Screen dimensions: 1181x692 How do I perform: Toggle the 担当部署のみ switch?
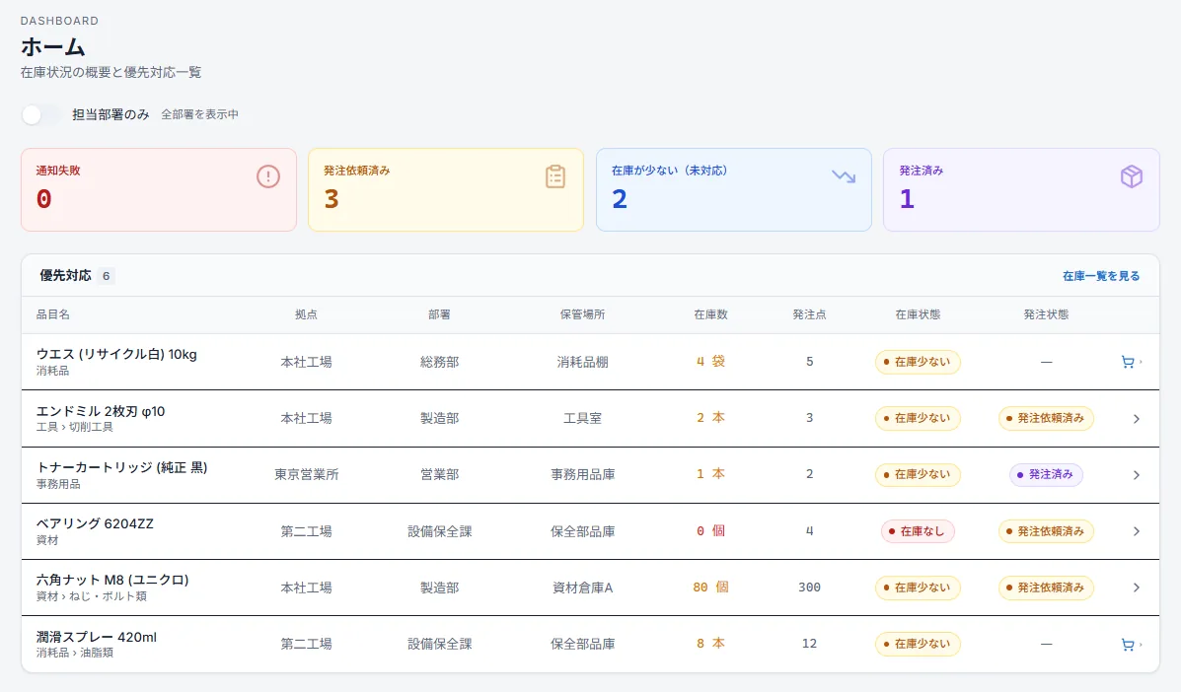(x=41, y=114)
